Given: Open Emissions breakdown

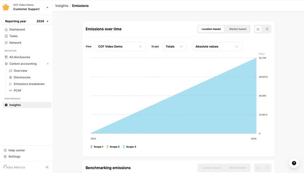Looking at the screenshot, I should (x=29, y=84).
